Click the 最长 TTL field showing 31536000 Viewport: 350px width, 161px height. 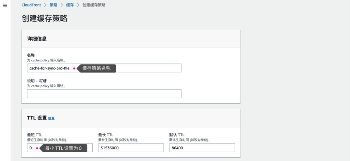pos(131,148)
